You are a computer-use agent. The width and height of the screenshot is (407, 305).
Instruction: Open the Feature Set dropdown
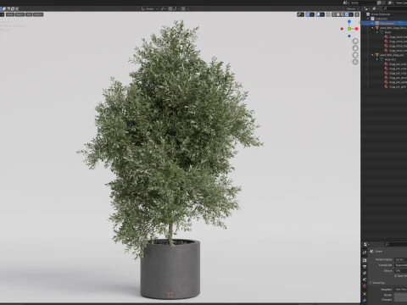click(x=401, y=265)
